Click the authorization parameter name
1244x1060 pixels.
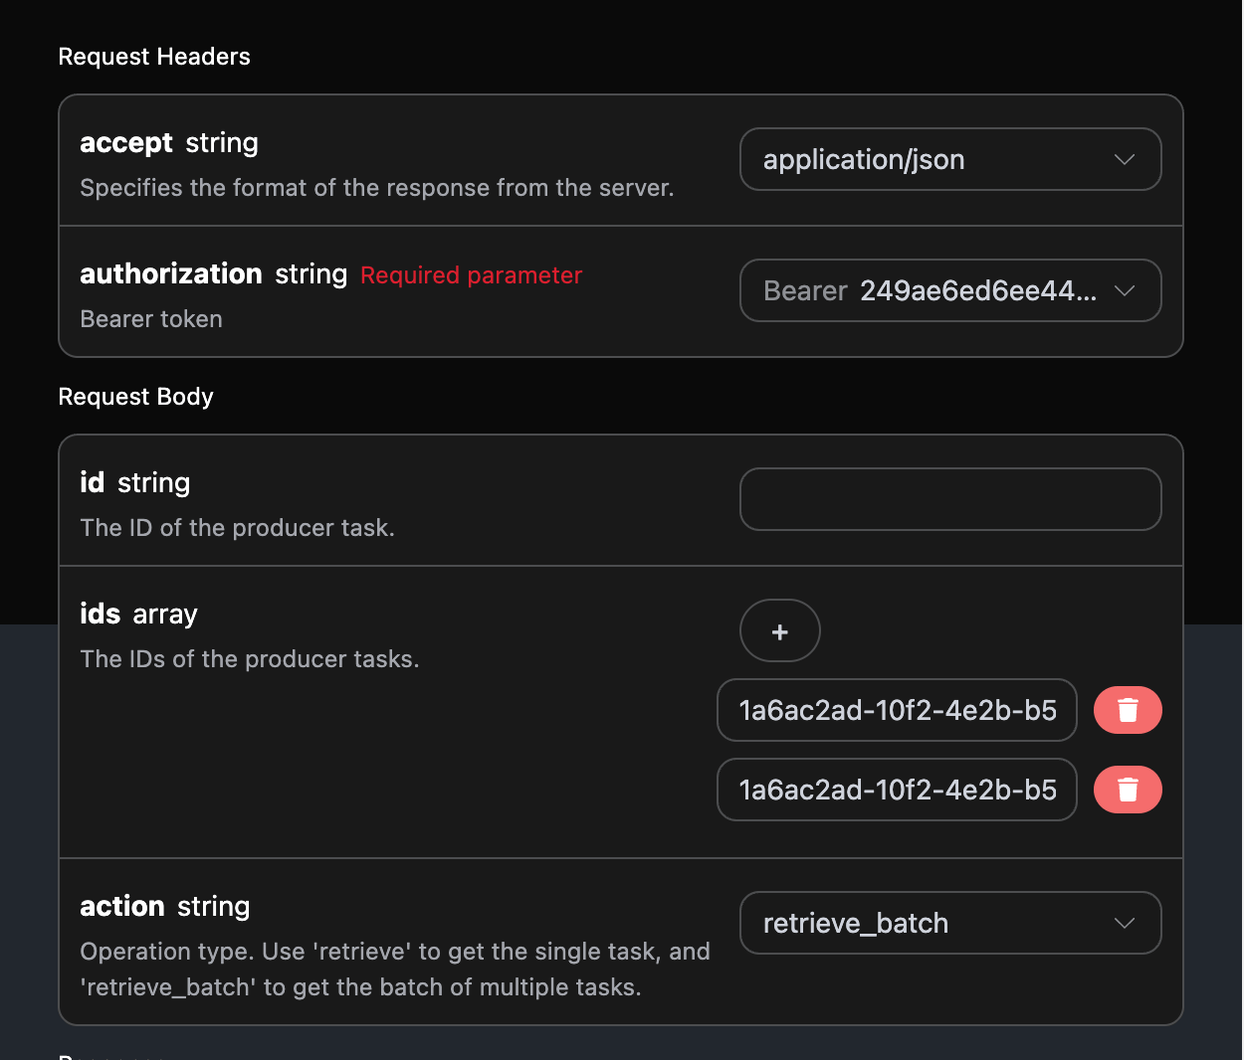(171, 274)
